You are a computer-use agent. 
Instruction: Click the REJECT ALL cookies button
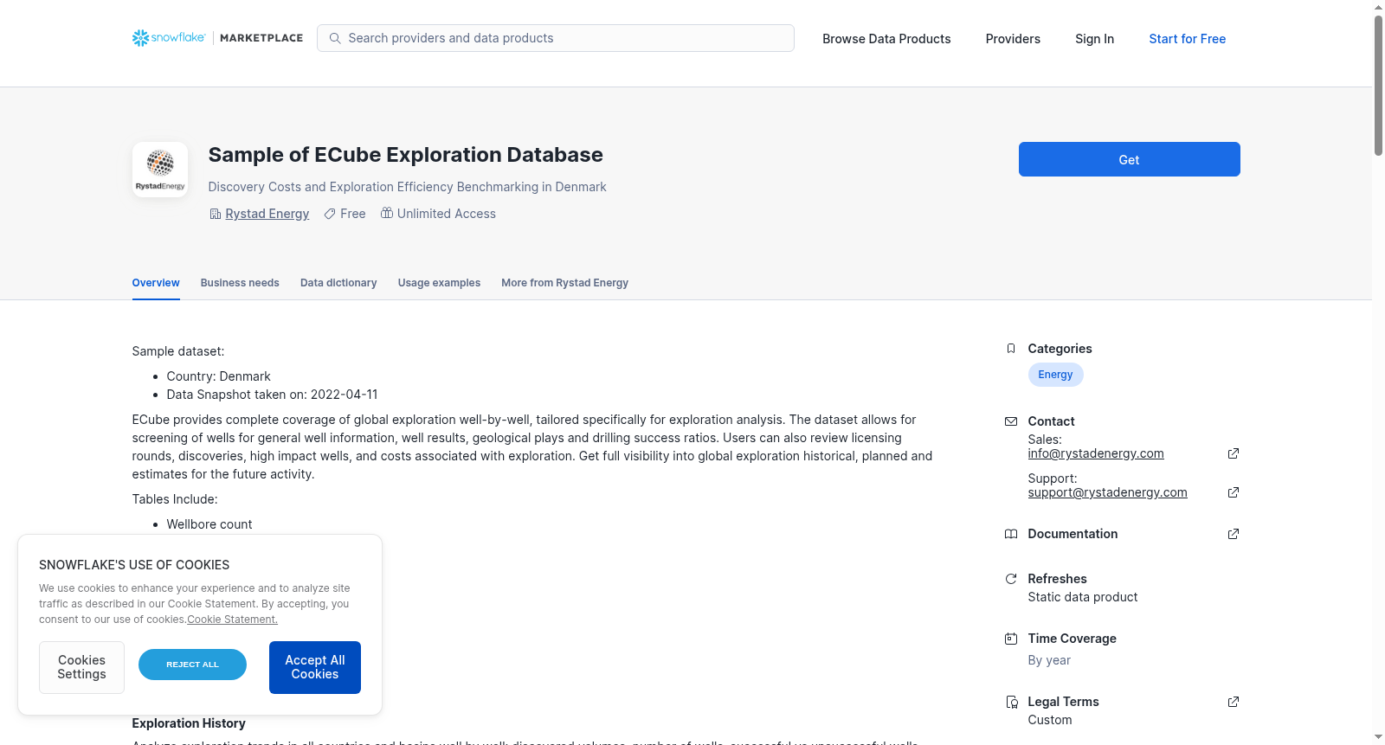pos(192,665)
